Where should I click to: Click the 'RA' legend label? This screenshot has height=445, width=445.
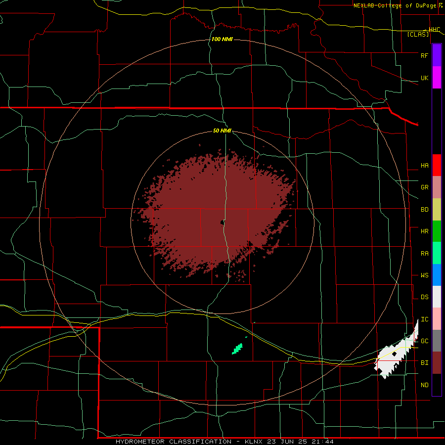(x=424, y=254)
